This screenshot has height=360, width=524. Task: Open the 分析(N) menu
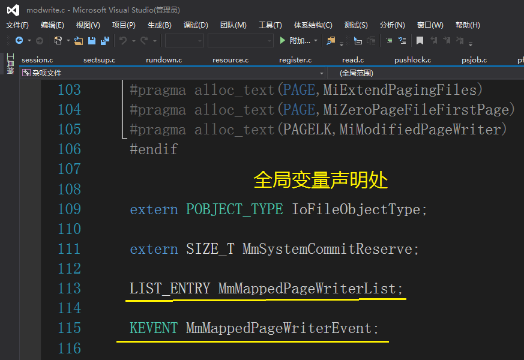(x=393, y=25)
